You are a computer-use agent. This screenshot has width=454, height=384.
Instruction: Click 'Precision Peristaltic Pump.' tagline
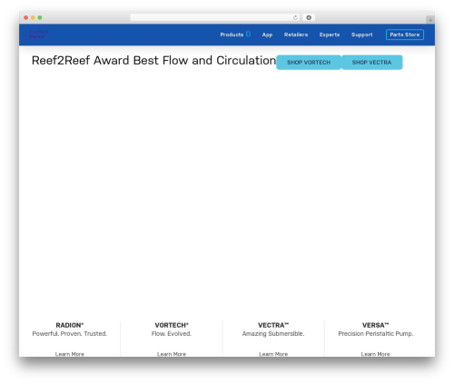(376, 334)
